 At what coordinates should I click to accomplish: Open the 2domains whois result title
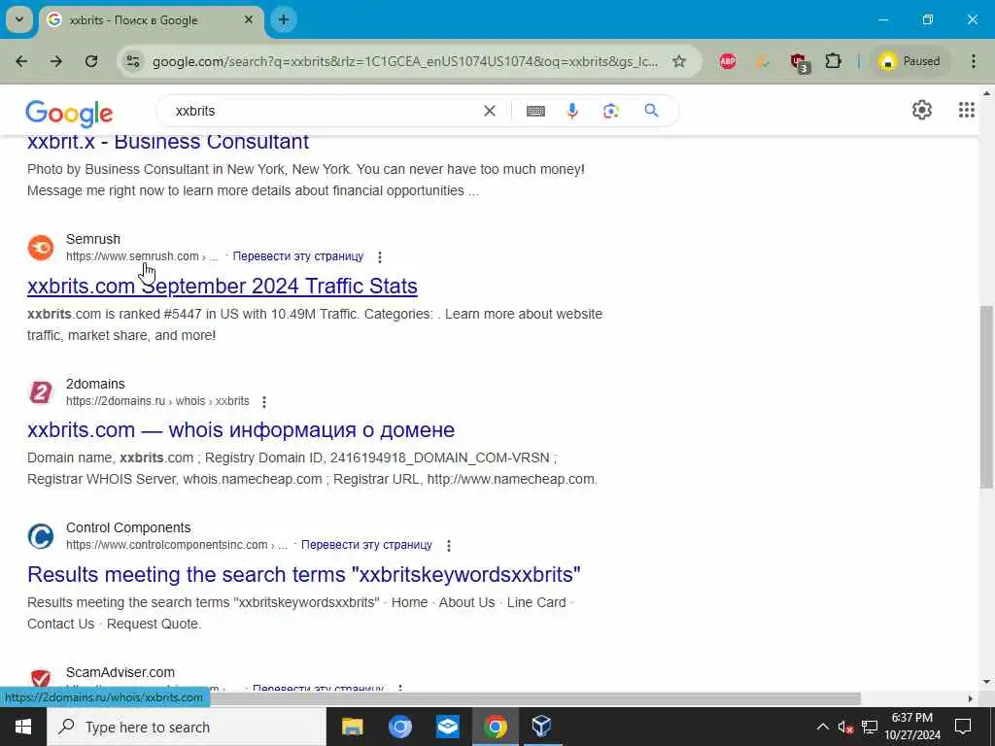click(241, 430)
